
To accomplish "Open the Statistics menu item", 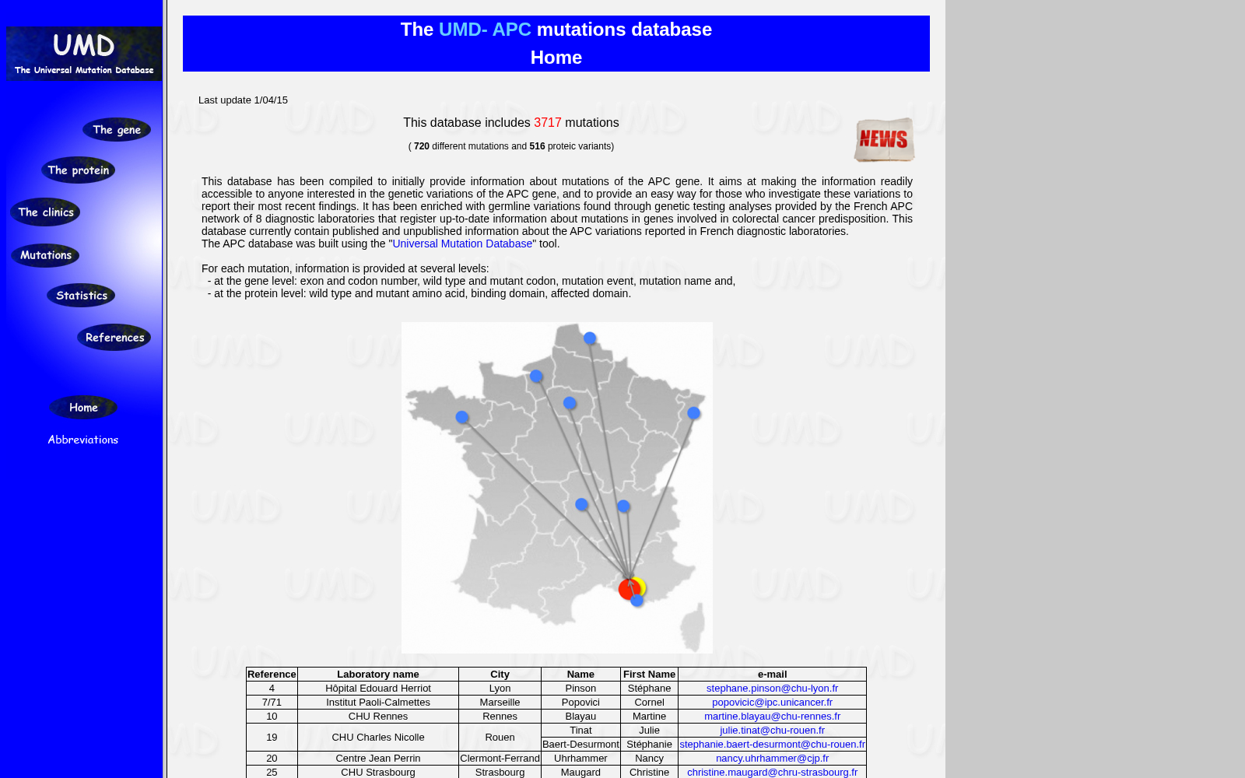I will [x=81, y=296].
